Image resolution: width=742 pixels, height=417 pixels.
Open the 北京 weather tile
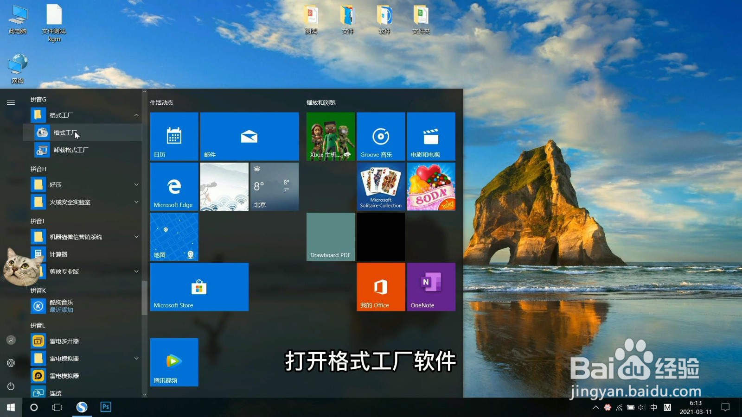coord(275,187)
